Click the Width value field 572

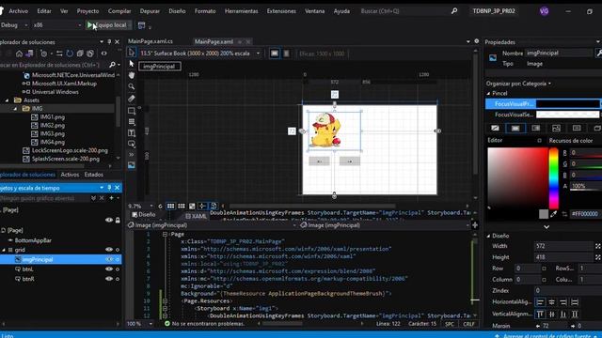coord(564,246)
